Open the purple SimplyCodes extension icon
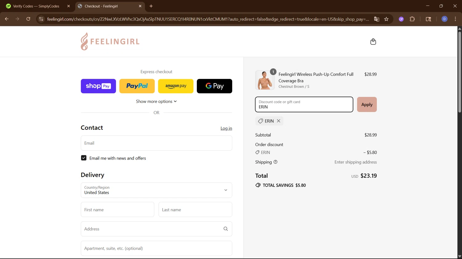Screen dimensions: 462x259 [x=401, y=19]
